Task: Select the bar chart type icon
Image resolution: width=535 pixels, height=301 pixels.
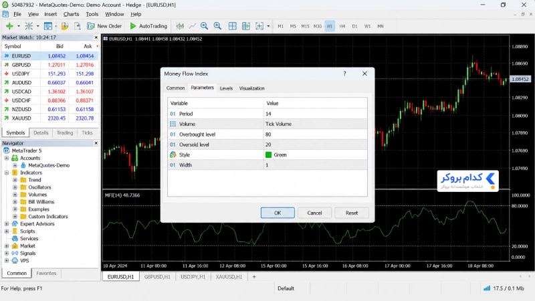Action: [x=180, y=26]
